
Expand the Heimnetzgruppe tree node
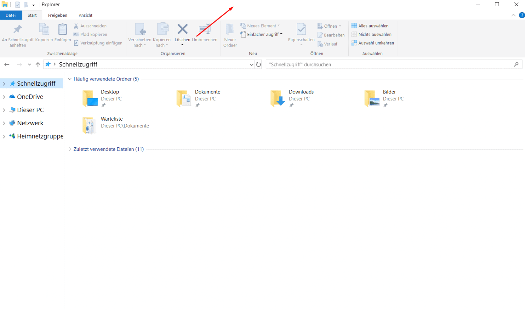click(4, 136)
